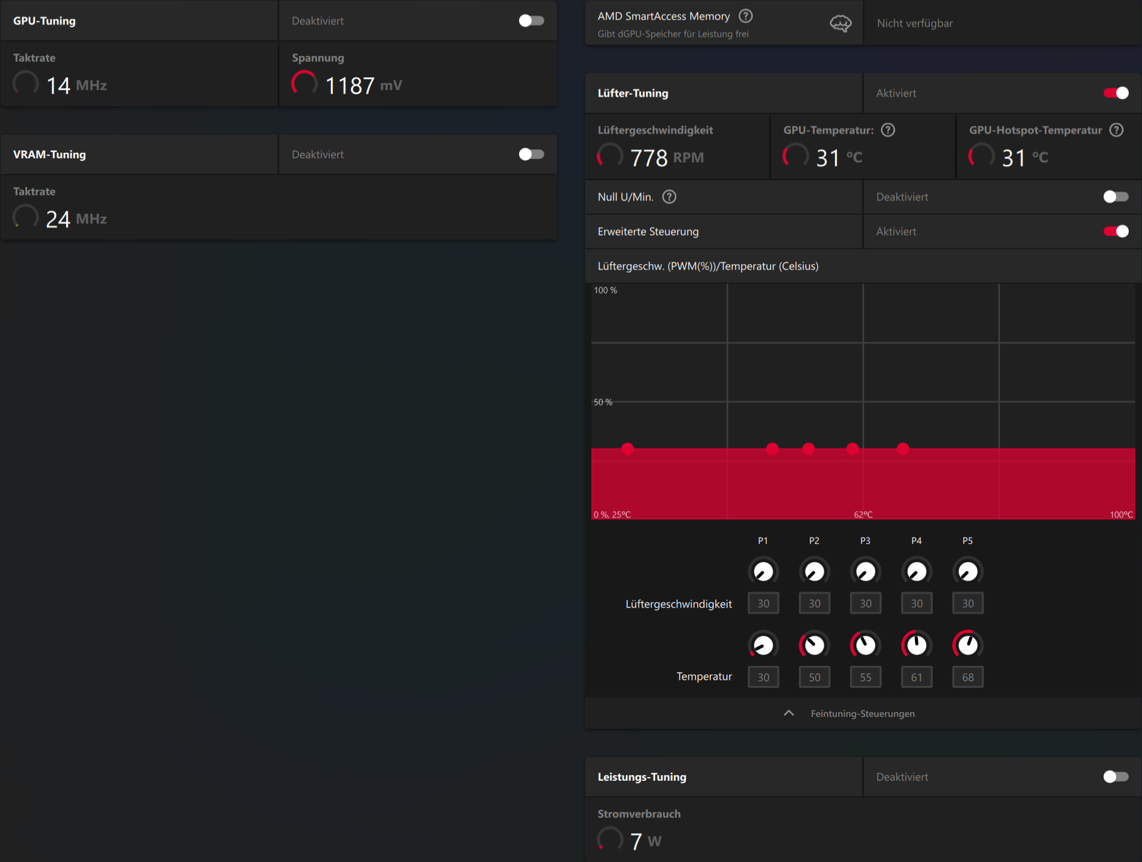Turn on the VRAM-Tuning toggle
This screenshot has height=862, width=1142.
(531, 154)
